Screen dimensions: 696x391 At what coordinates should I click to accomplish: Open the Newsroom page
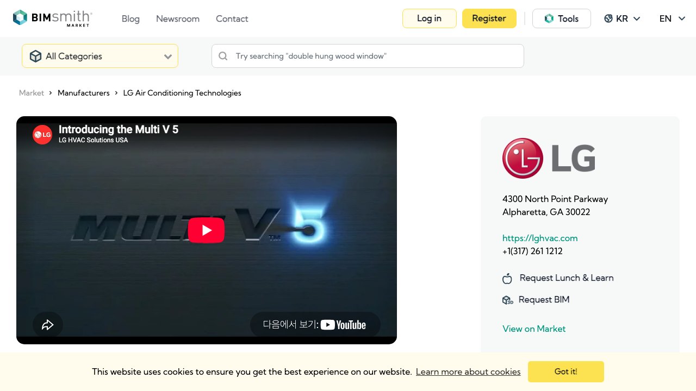click(x=178, y=18)
